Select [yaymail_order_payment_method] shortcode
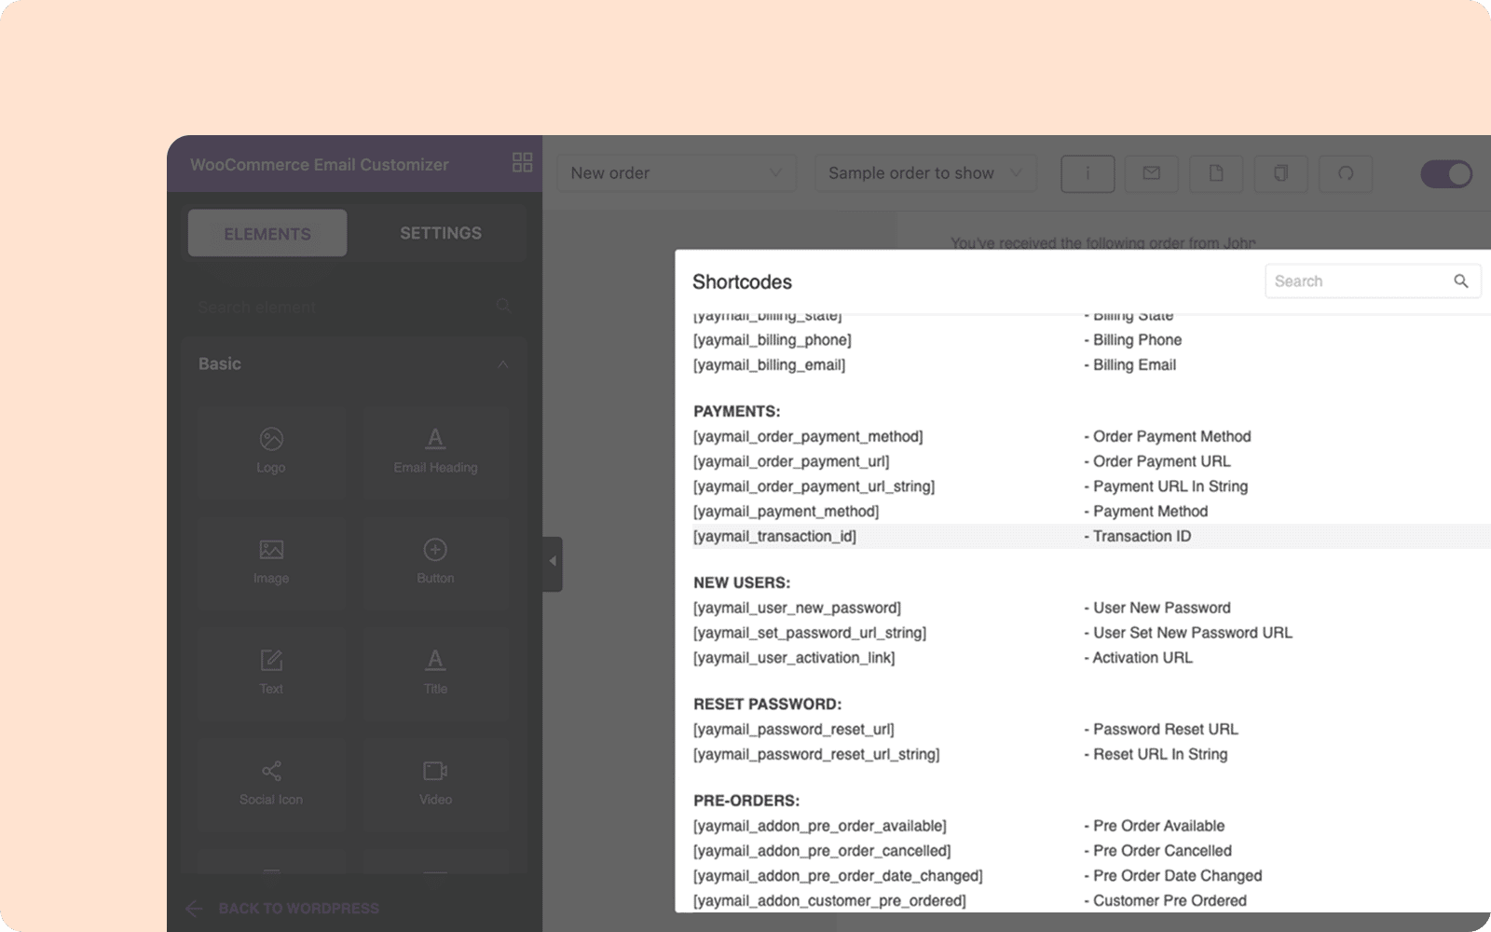1491x932 pixels. 808,436
